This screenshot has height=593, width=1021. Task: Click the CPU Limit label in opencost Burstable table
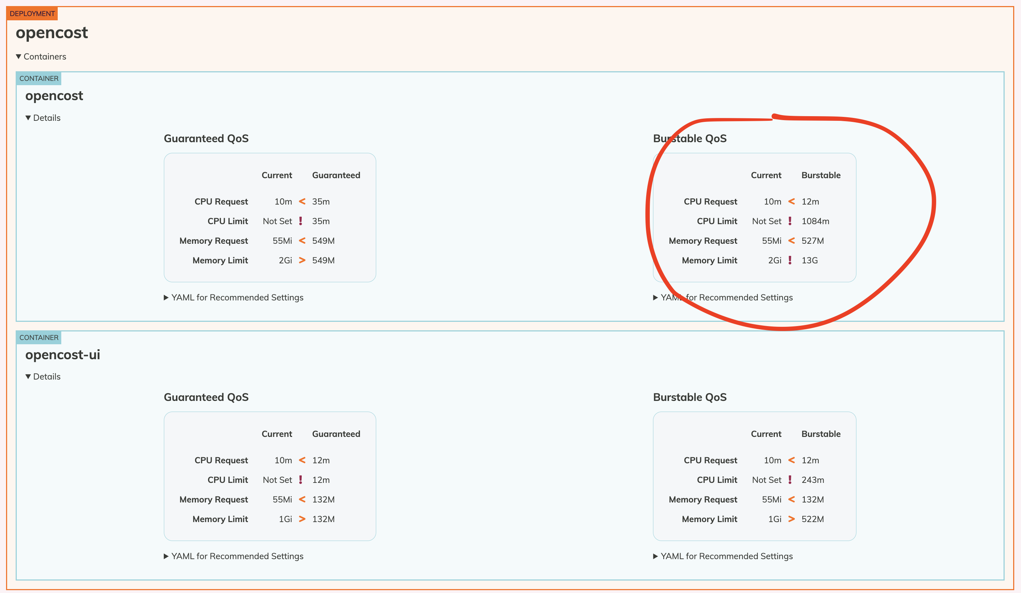pyautogui.click(x=717, y=221)
